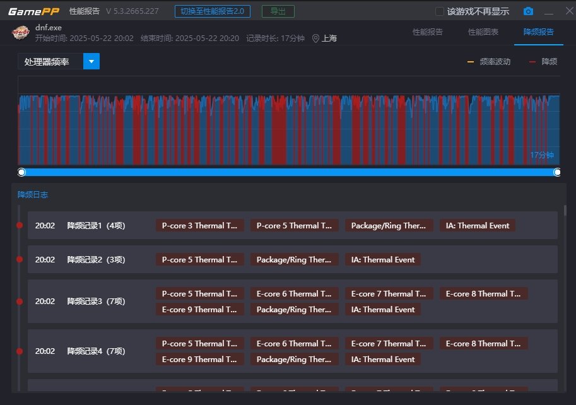Toggle the 频率波动 legend item
Screen dimensions: 576x405
click(488, 62)
